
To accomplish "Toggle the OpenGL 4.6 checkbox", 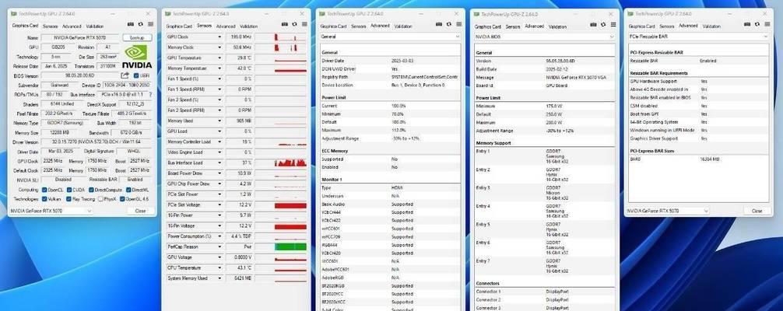I will point(122,199).
